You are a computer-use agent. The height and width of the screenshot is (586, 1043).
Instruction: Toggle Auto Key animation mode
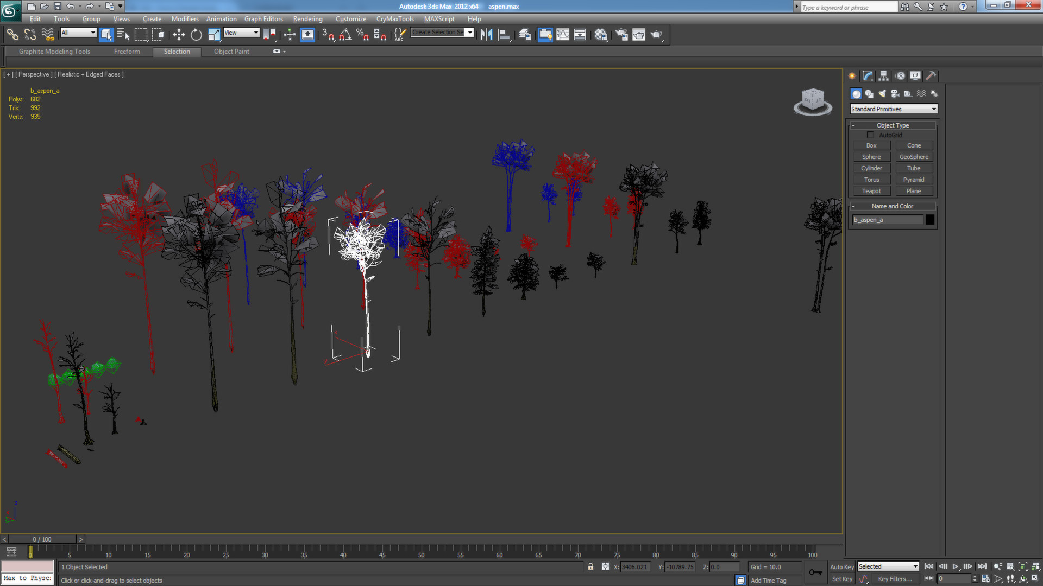(x=842, y=566)
